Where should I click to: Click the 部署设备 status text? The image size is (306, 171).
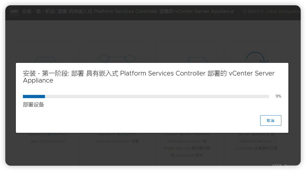tap(33, 105)
